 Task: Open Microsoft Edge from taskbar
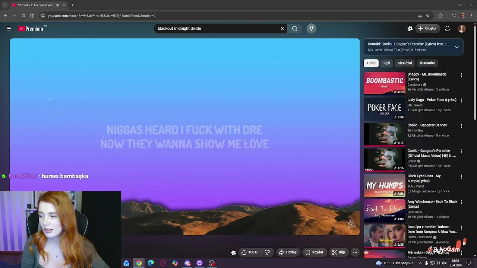(x=151, y=263)
